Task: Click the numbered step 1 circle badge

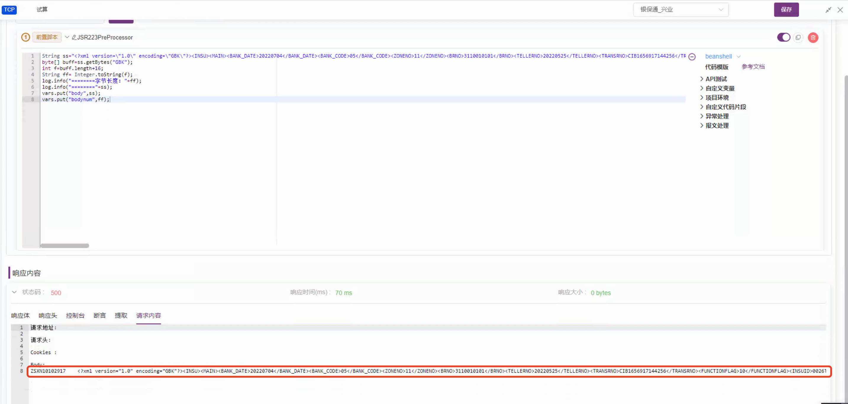Action: [25, 37]
